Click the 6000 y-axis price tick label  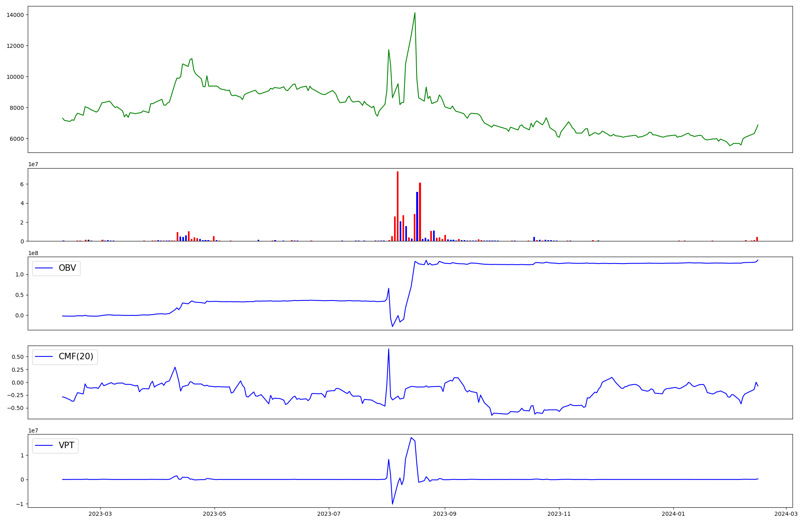point(17,139)
